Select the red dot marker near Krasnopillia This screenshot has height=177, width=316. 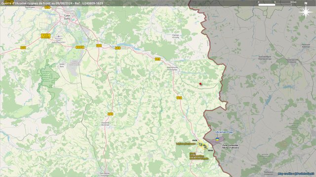[x=200, y=84]
